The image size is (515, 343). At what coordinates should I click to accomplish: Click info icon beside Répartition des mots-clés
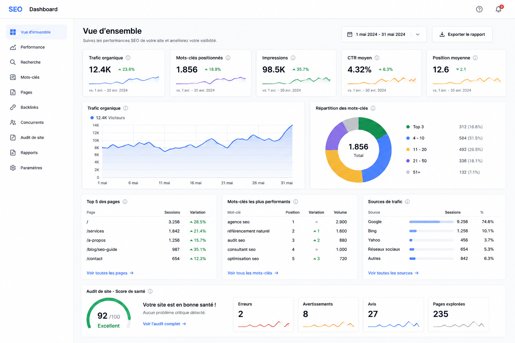click(373, 108)
